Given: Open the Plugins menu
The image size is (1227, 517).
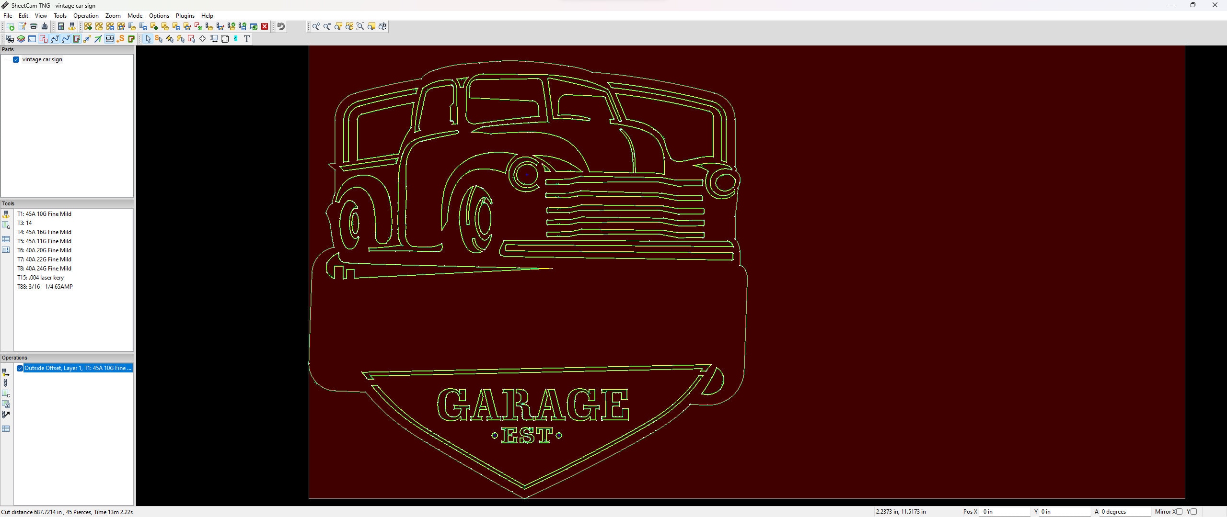Looking at the screenshot, I should pos(185,15).
